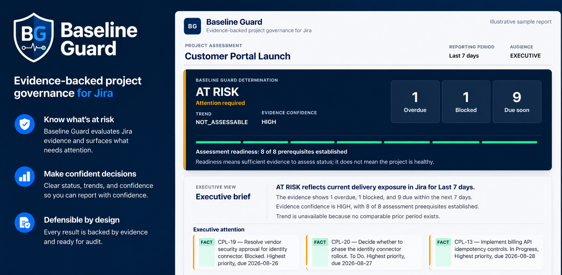
Task: Click "Assessment readiness: 8 of 8 prerequisites established"
Action: [x=271, y=152]
